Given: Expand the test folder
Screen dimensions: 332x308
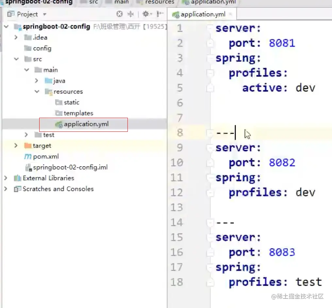Looking at the screenshot, I should pyautogui.click(x=26, y=134).
